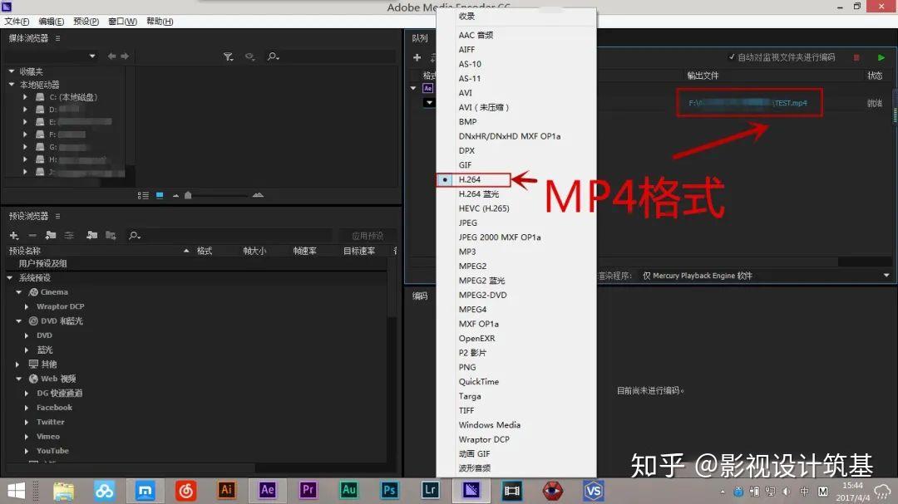The height and width of the screenshot is (504, 898).
Task: Toggle auto-encode watch folders checkbox
Action: pyautogui.click(x=732, y=57)
